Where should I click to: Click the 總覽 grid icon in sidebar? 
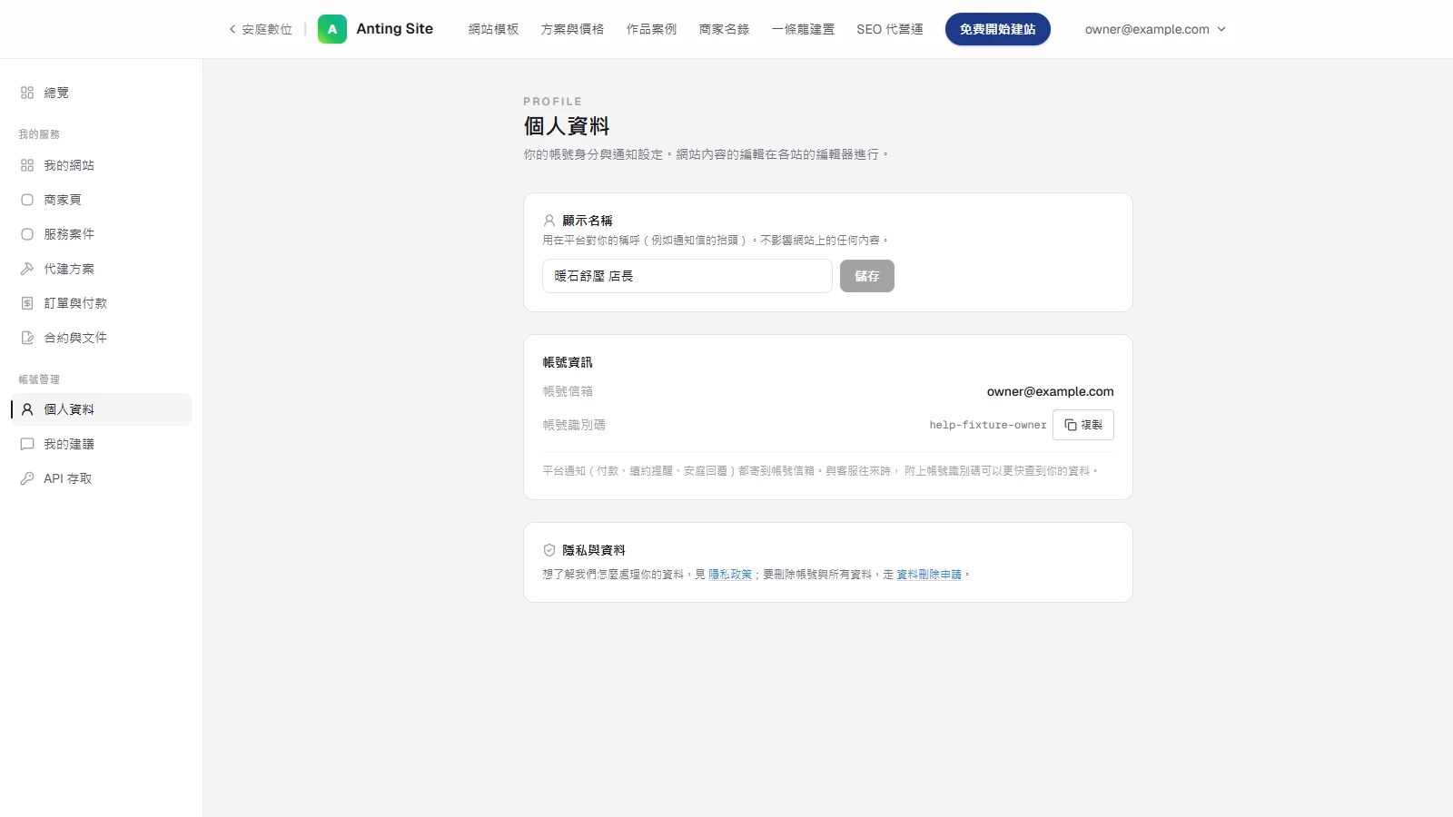pyautogui.click(x=27, y=93)
